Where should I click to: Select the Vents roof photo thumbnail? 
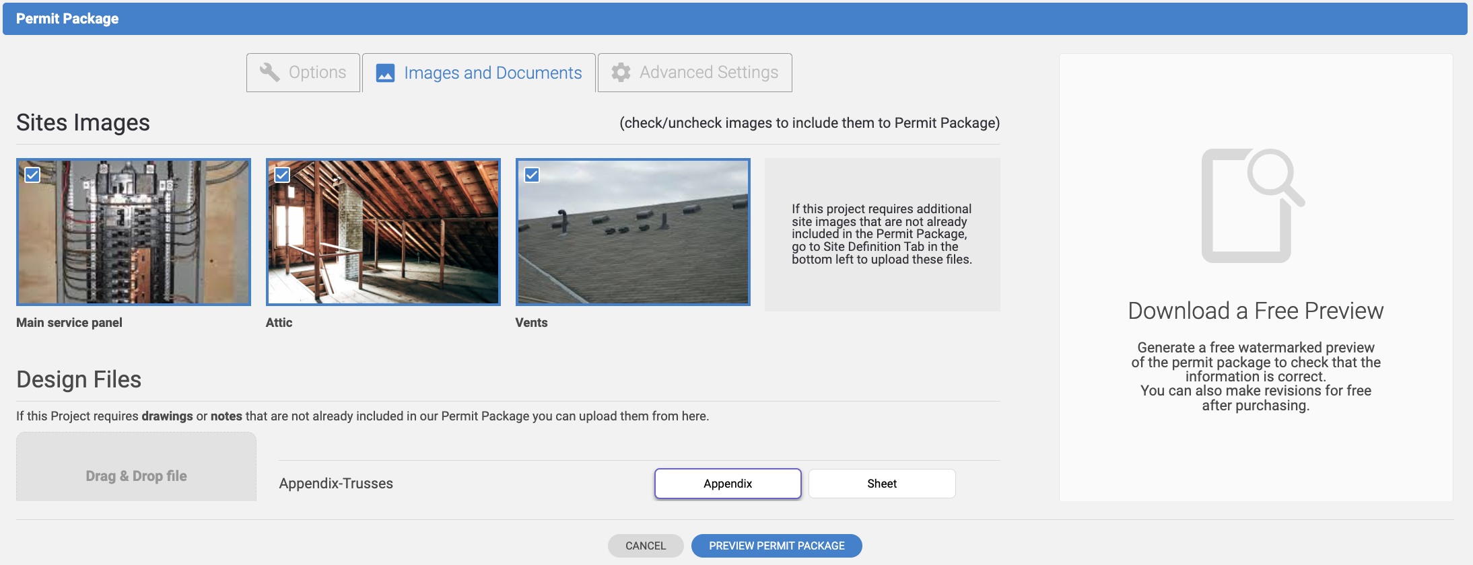click(x=633, y=232)
